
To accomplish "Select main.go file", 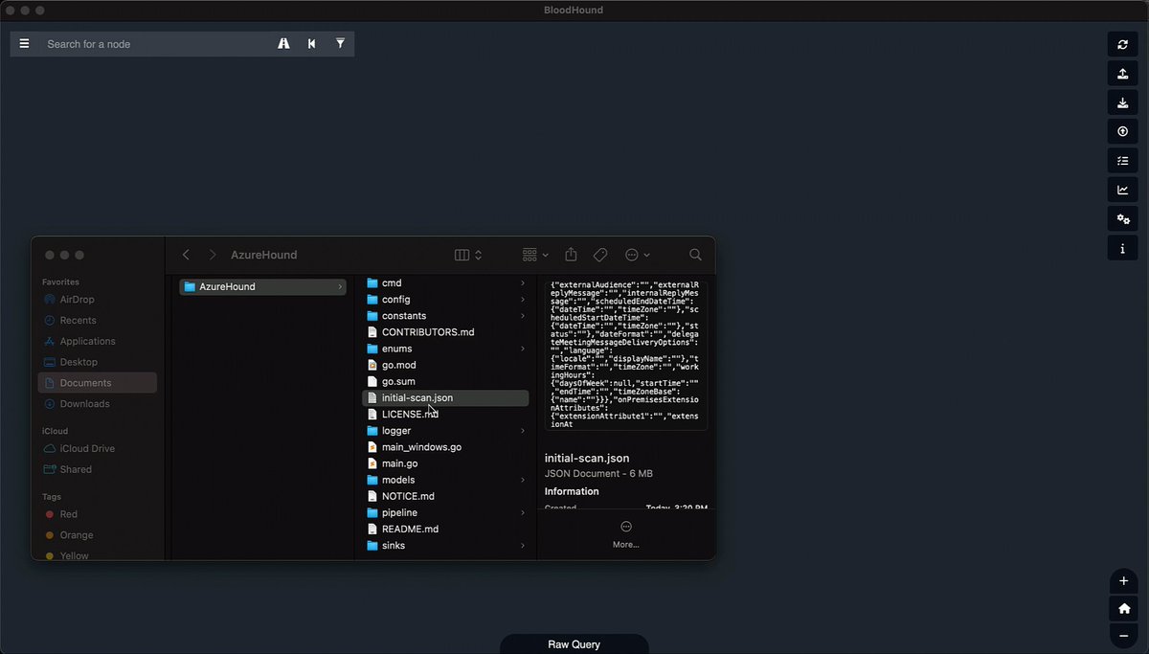I will [445, 463].
